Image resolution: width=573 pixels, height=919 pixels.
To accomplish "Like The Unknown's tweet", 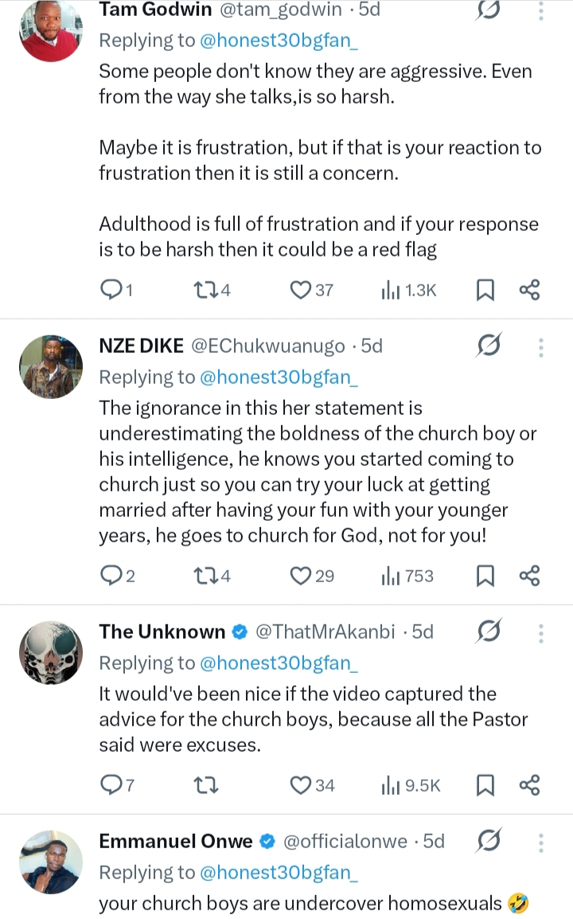I will coord(300,785).
